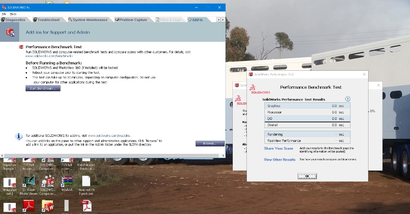Open the Help menu
This screenshot has width=410, height=214.
click(x=13, y=14)
